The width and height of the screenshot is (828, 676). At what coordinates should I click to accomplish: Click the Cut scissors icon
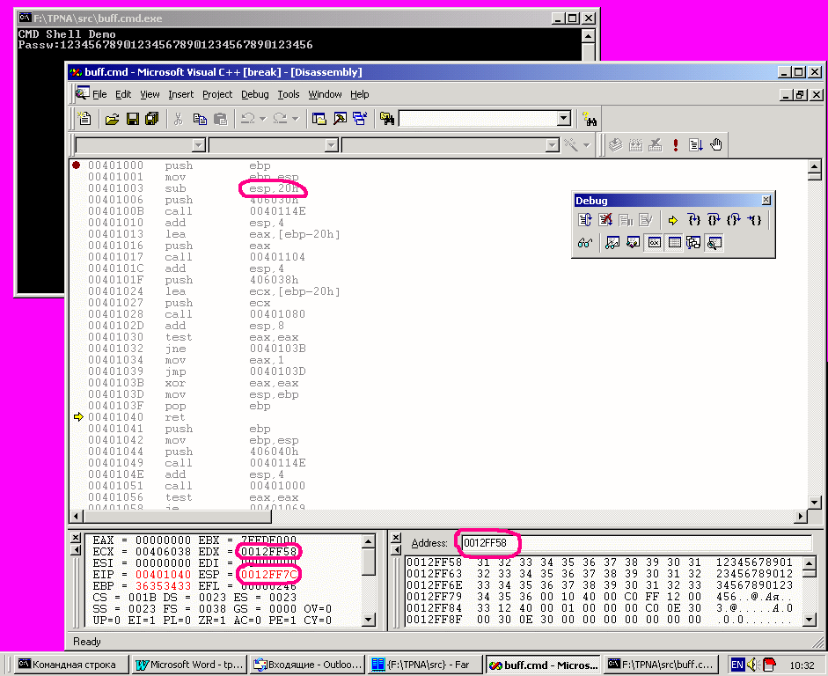[x=178, y=119]
